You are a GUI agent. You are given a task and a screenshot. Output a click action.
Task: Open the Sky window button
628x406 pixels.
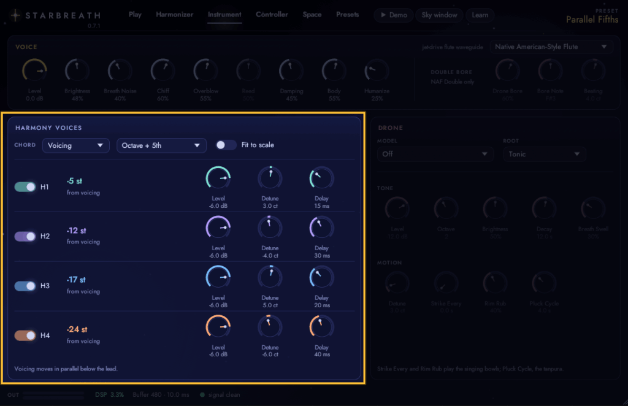point(439,15)
